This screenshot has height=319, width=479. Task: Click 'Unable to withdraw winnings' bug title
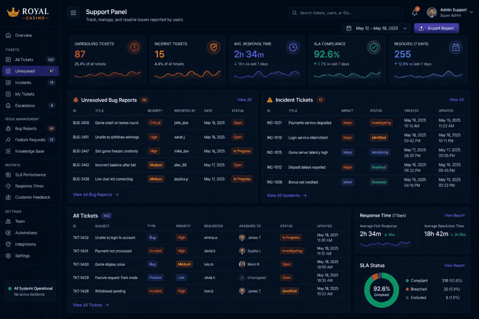(117, 137)
